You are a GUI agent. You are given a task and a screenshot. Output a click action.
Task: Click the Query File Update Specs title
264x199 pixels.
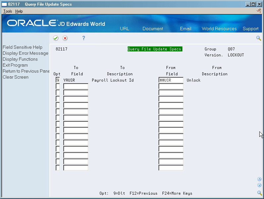point(155,49)
